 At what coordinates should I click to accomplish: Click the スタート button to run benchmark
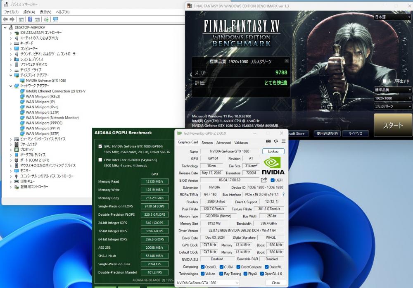click(393, 125)
